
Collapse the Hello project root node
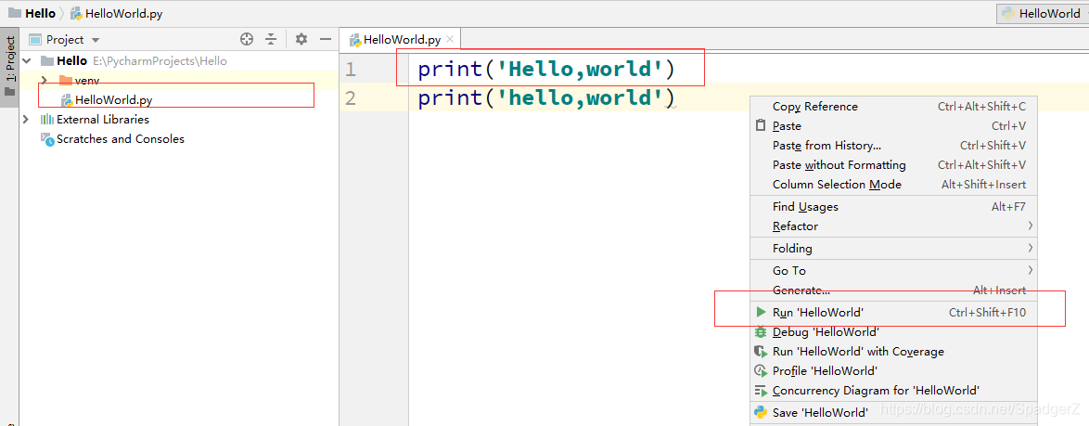(x=26, y=61)
